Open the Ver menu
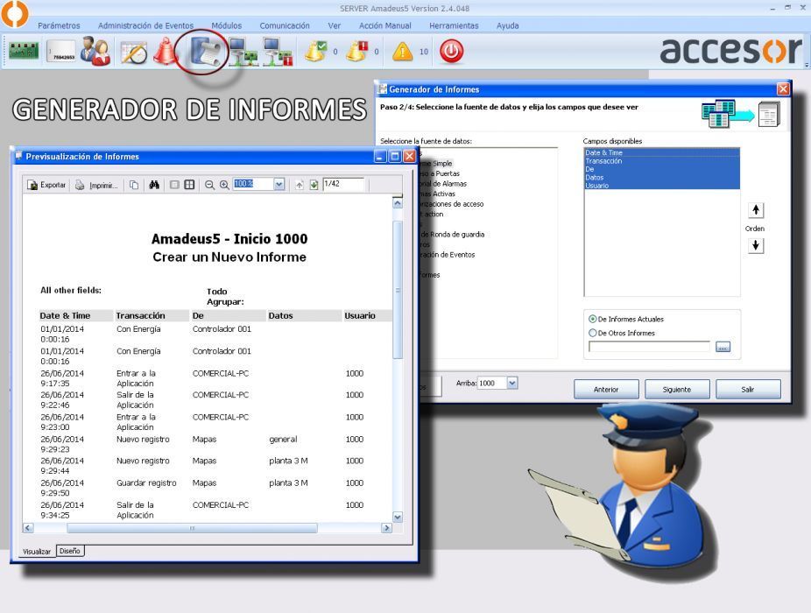Screen dimensions: 811x613 [x=335, y=25]
